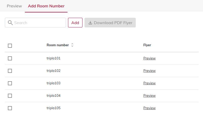
Task: Enable the tripla104 row checkbox
Action: point(10,96)
